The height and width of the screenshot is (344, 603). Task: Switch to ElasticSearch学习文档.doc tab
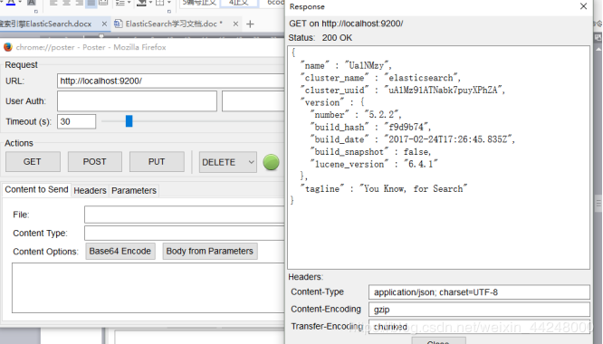(x=174, y=24)
